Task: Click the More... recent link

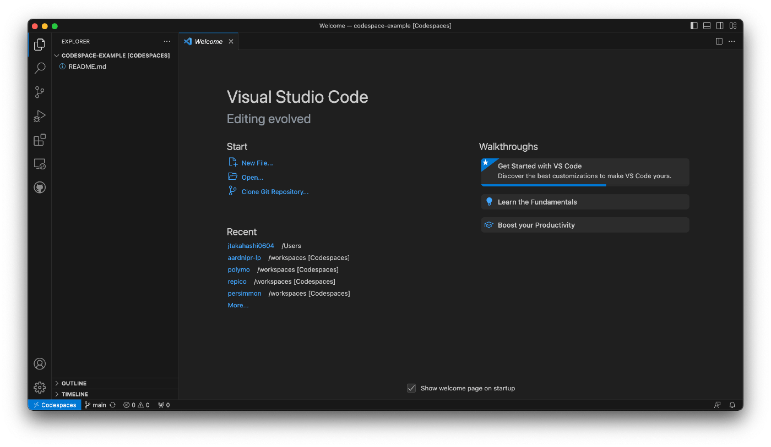Action: [x=238, y=306]
